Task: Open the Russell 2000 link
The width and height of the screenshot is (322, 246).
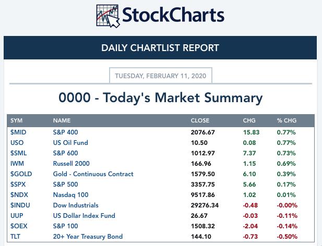Action: (x=71, y=164)
